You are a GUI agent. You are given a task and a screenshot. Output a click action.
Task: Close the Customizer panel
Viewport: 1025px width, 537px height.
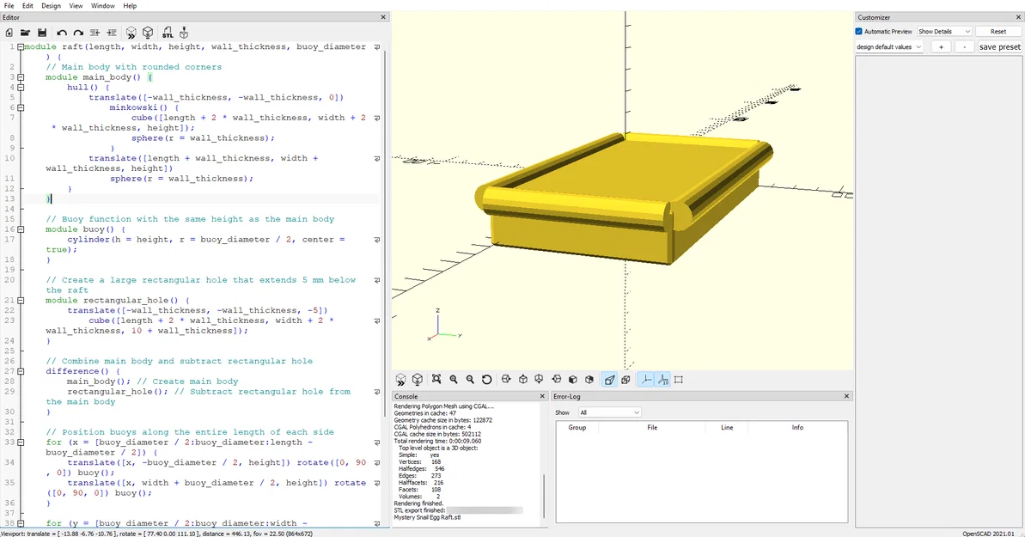1018,18
